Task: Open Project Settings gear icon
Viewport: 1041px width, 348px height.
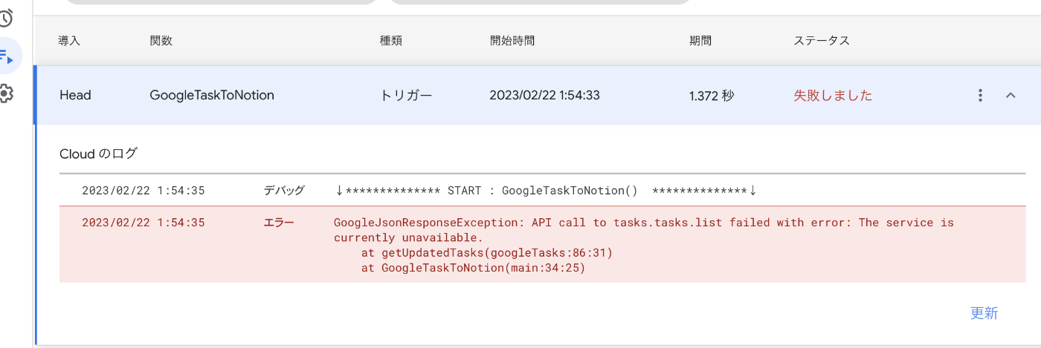Action: pyautogui.click(x=6, y=93)
